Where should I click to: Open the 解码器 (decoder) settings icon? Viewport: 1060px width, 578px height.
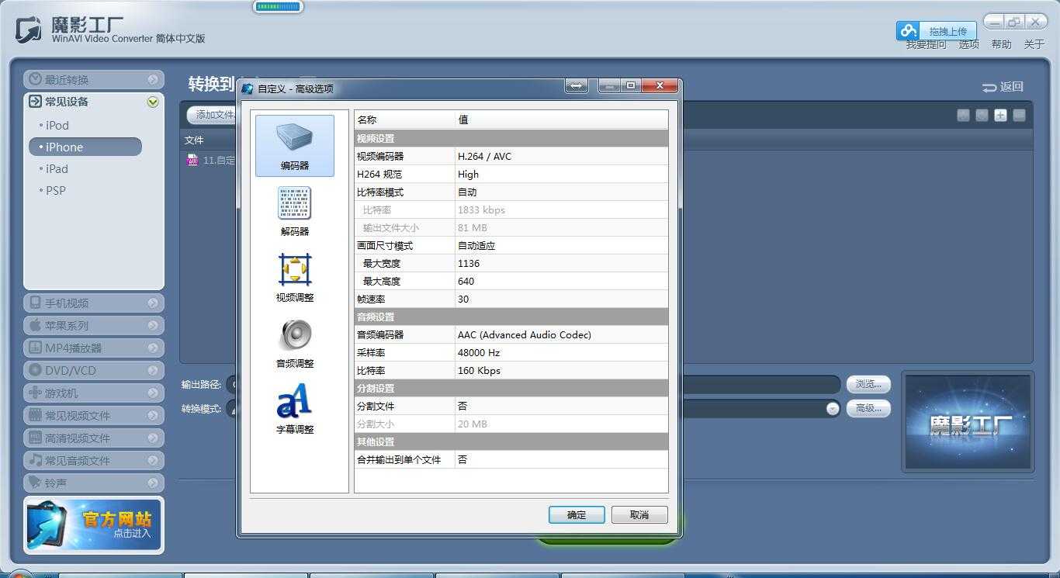[x=295, y=203]
